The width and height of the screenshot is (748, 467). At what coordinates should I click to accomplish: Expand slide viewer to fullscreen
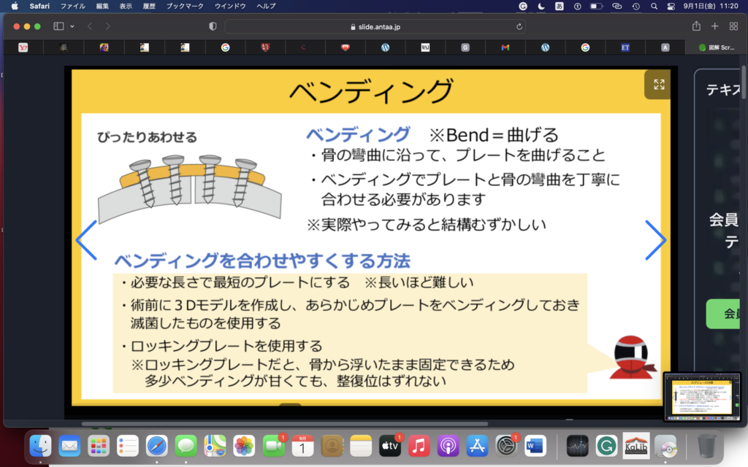[658, 85]
